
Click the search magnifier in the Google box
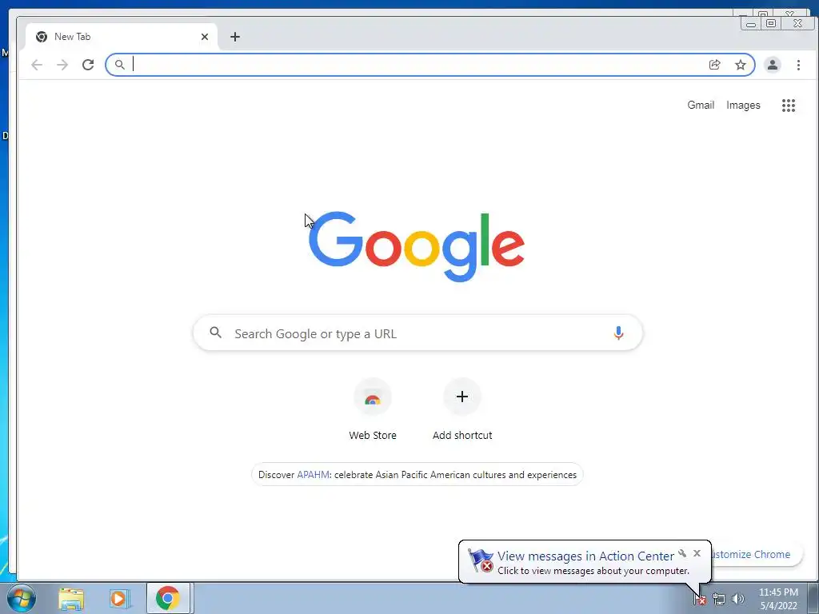pos(215,332)
